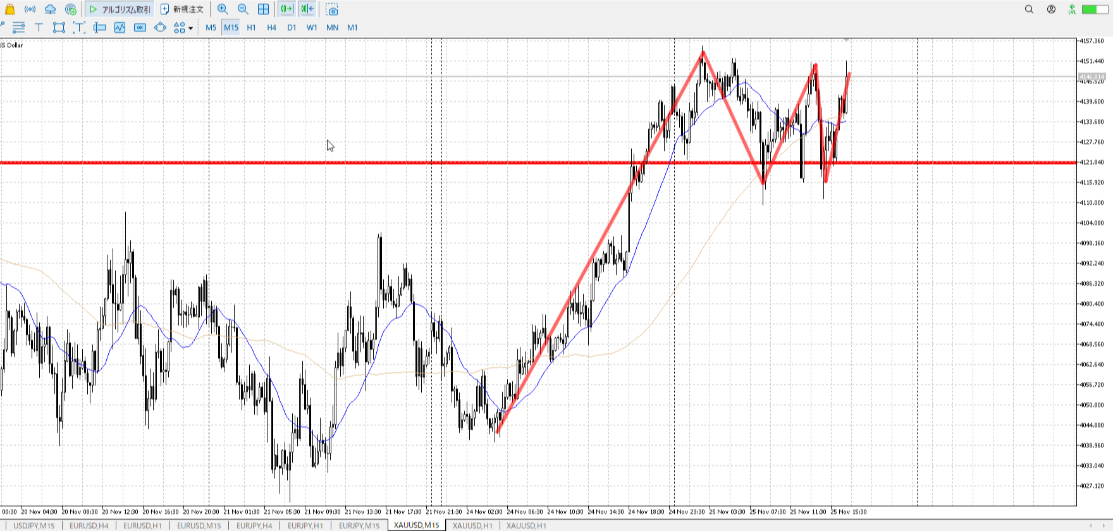Open the market shopping bag icon
1113x531 pixels.
(x=9, y=9)
